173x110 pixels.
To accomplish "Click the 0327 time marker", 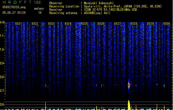I will click(117, 24).
